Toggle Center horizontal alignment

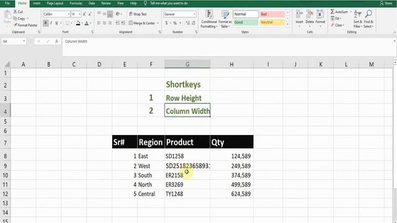click(104, 23)
